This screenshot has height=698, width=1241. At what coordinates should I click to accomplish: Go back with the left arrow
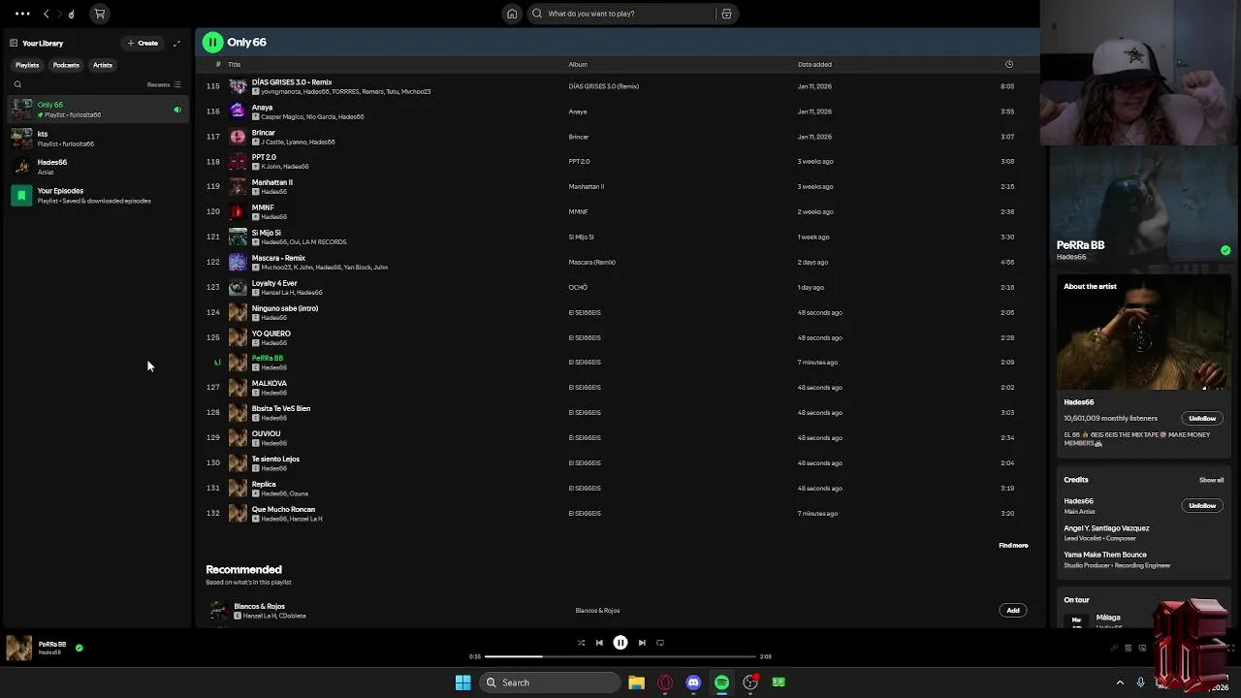coord(47,14)
